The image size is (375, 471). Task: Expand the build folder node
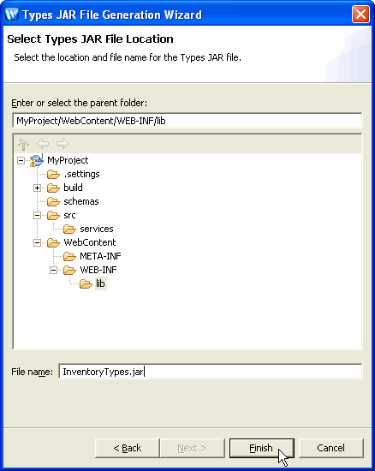pyautogui.click(x=37, y=188)
